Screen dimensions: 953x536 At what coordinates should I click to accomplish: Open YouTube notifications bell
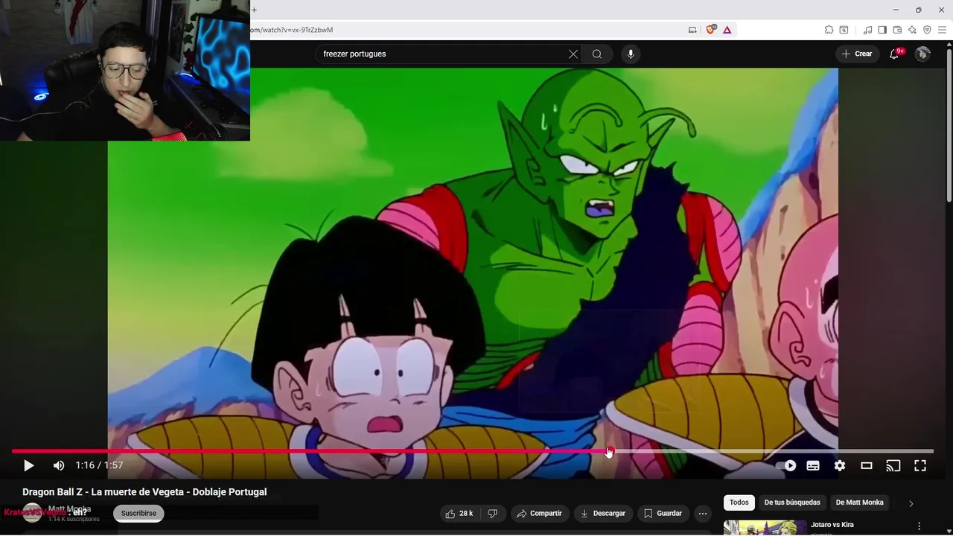click(x=894, y=54)
